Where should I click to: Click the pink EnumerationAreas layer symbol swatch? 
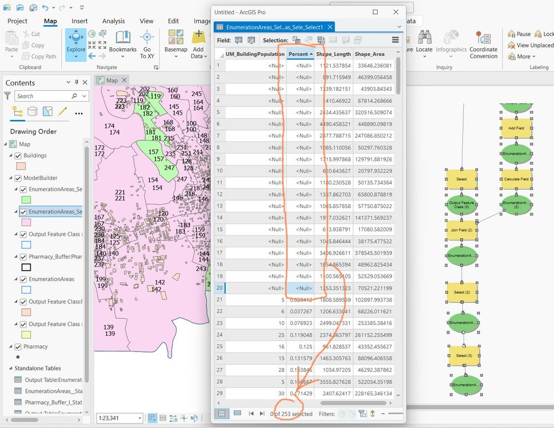click(26, 222)
